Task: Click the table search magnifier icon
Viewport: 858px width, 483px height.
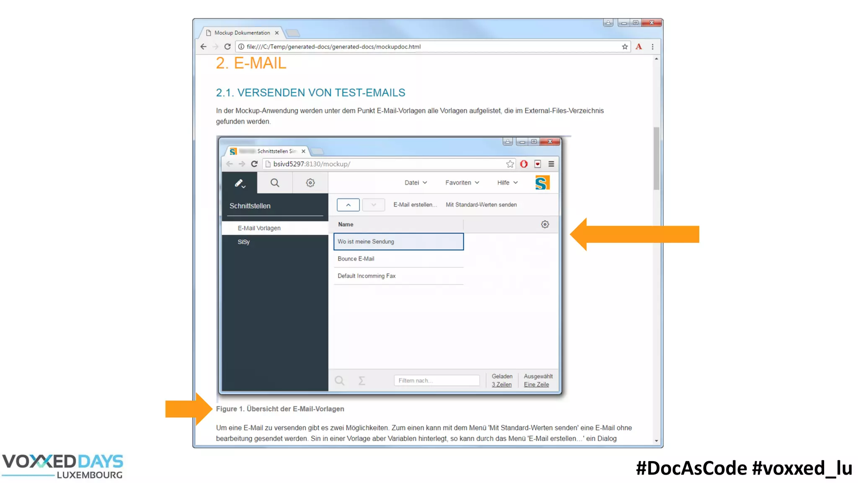Action: coord(339,380)
